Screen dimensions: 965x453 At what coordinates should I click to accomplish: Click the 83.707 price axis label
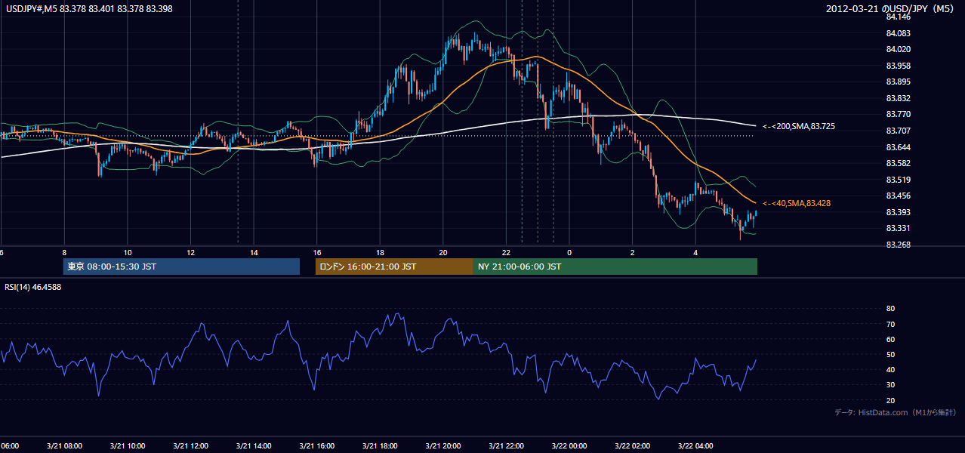tap(900, 131)
